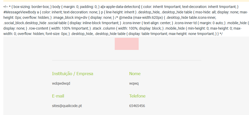Click the E-mail heading label

click(58, 96)
